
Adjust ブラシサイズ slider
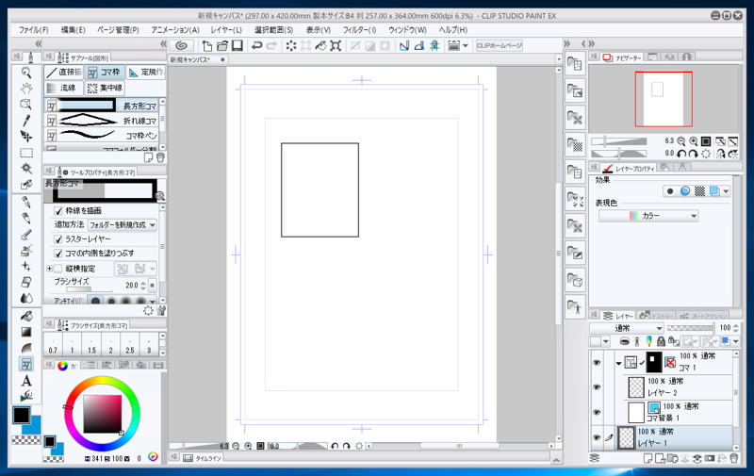click(x=90, y=289)
